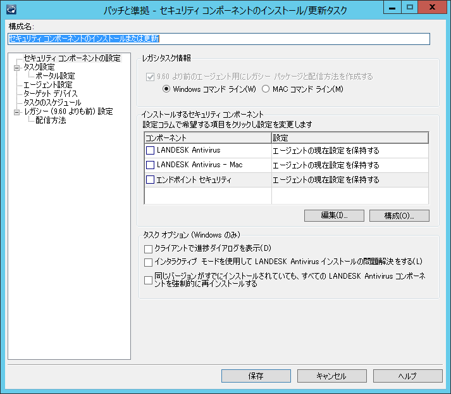Collapse the レガシー (9.60 よりも前) 設定 node
Screen dimensions: 451x394
click(16, 112)
